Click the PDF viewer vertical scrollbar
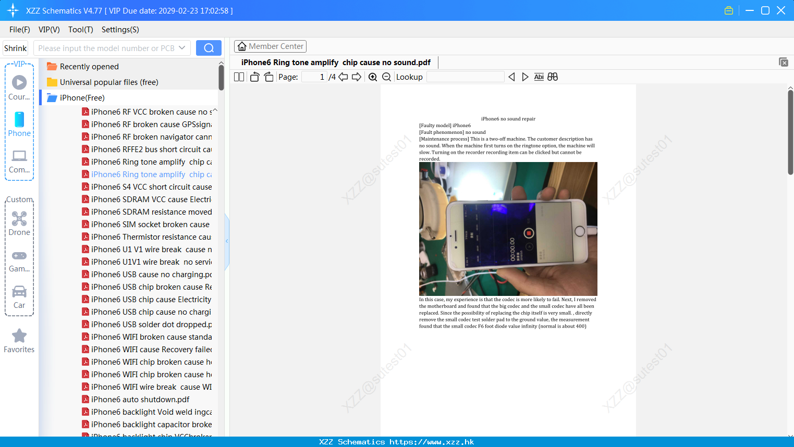794x447 pixels. (790, 132)
